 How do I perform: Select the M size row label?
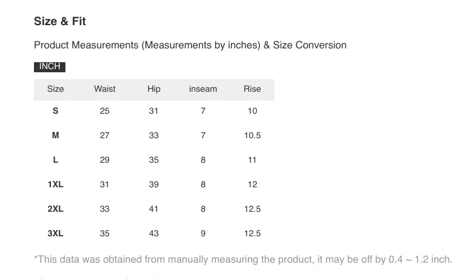point(55,135)
